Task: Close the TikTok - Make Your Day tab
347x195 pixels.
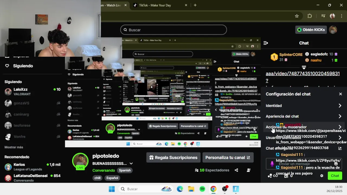Action: [186, 5]
